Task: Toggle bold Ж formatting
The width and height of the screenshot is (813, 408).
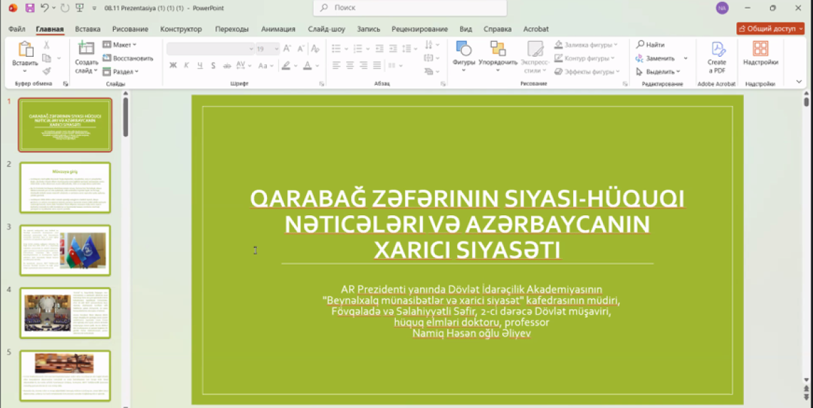Action: click(x=173, y=66)
